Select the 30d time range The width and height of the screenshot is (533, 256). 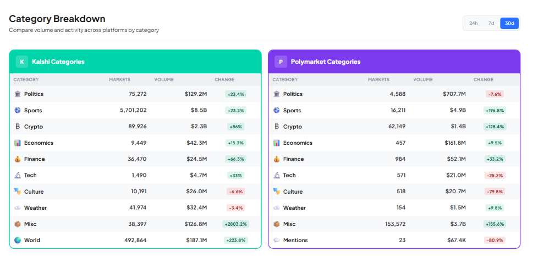[x=509, y=23]
